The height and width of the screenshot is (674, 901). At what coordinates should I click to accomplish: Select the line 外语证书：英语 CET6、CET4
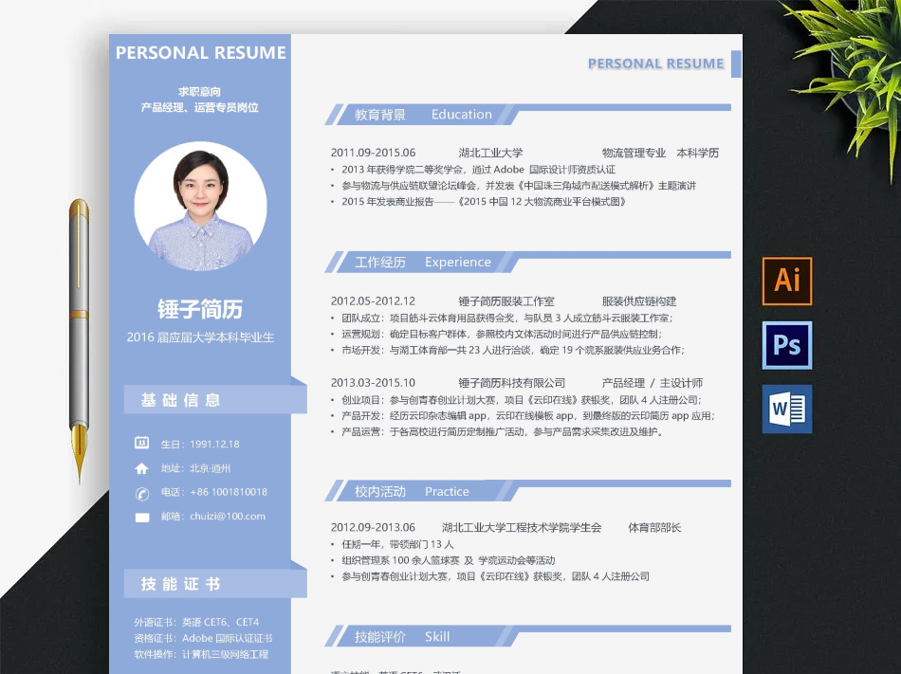click(x=196, y=622)
